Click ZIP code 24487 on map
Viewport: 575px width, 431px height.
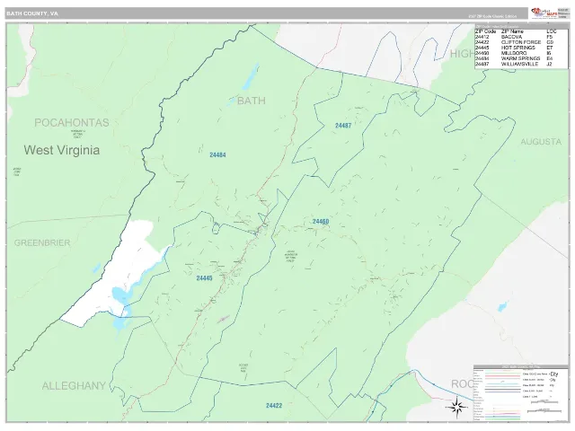[x=343, y=126]
